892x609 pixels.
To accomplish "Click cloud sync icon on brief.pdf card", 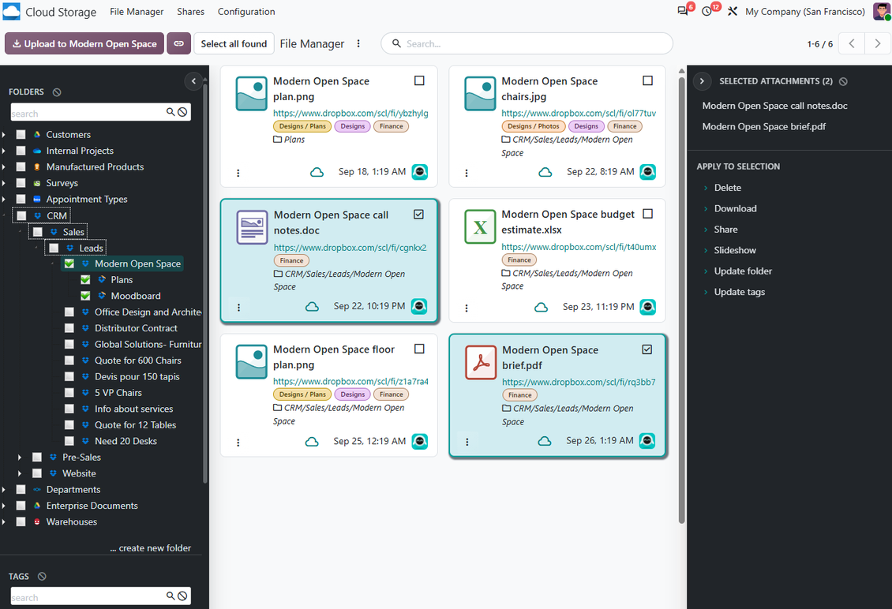I will tap(545, 441).
